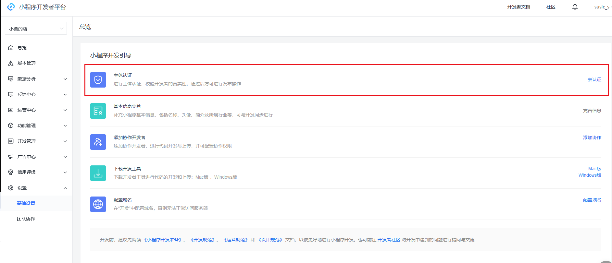The image size is (612, 263).
Task: Click the mini program platform logo icon
Action: (x=11, y=7)
